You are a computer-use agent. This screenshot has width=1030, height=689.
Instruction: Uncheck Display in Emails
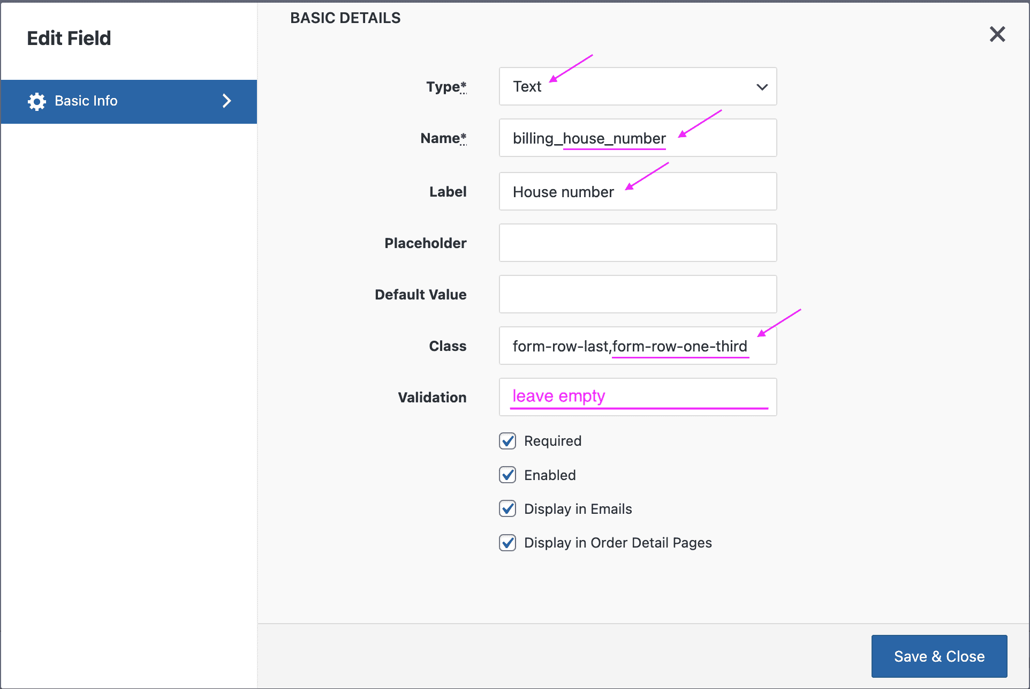507,508
